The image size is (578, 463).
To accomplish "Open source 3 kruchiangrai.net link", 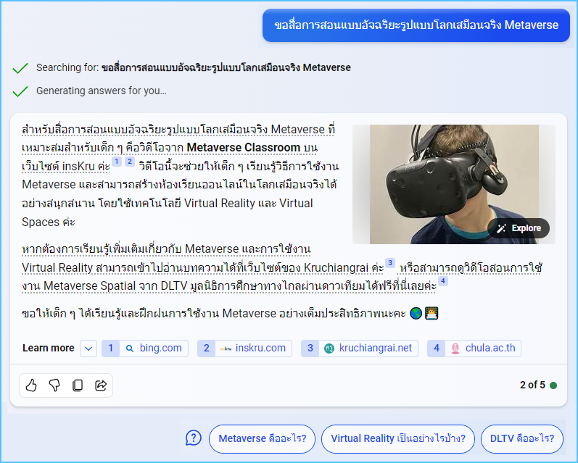I will click(x=360, y=349).
